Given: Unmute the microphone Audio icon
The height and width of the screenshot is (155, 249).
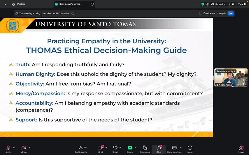Looking at the screenshot, I should point(8,148).
